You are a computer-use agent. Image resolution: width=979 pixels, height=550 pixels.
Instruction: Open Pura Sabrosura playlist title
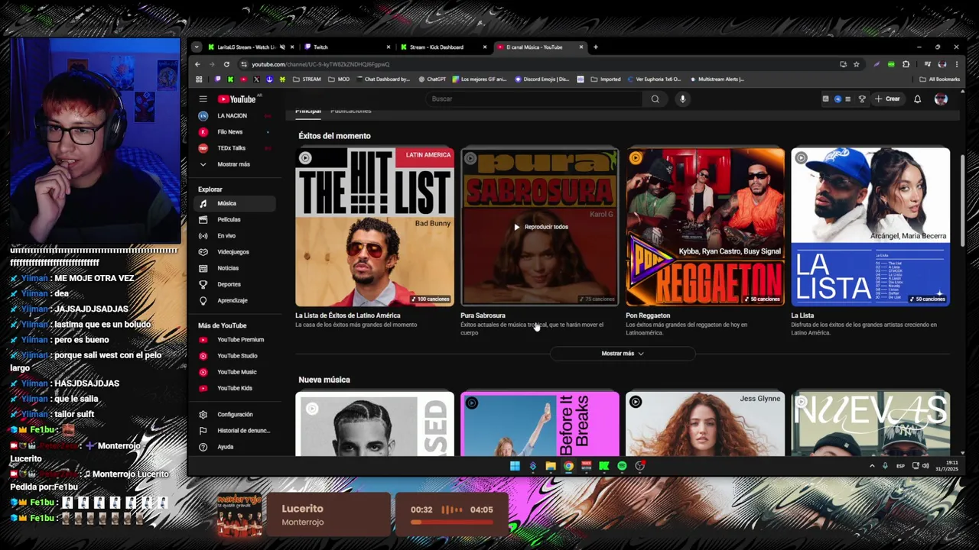[x=483, y=315]
